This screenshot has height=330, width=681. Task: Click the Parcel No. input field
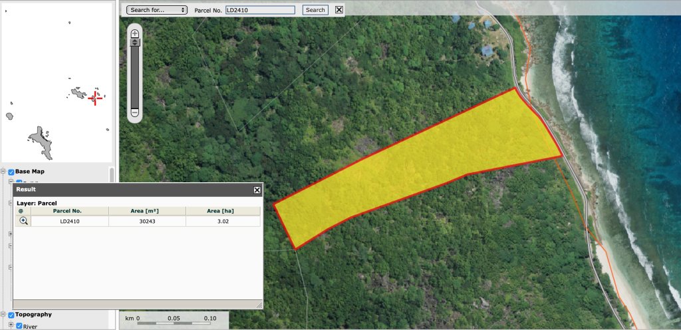260,10
